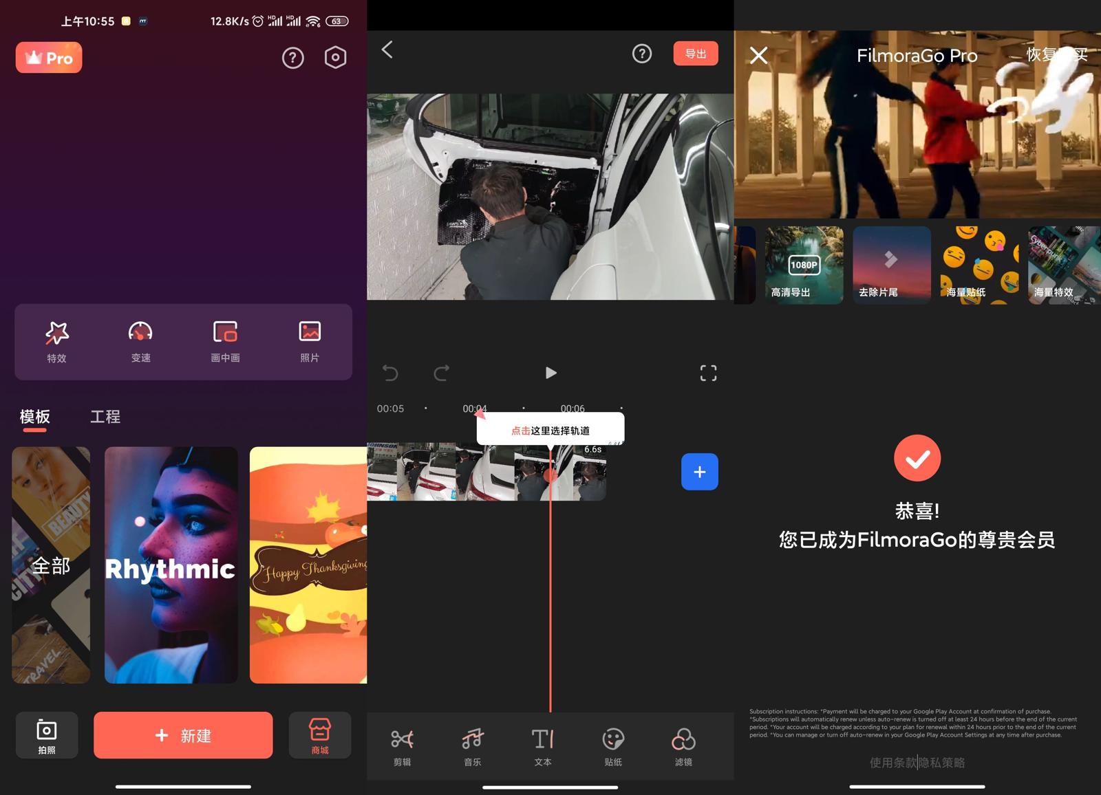This screenshot has height=795, width=1101.
Task: Select the 海量特效 card
Action: (x=1065, y=265)
